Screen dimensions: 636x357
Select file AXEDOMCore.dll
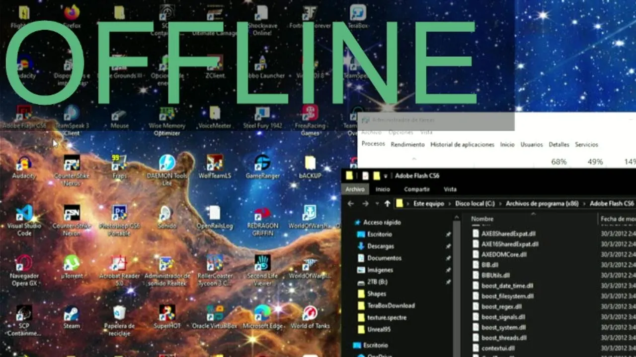point(504,254)
